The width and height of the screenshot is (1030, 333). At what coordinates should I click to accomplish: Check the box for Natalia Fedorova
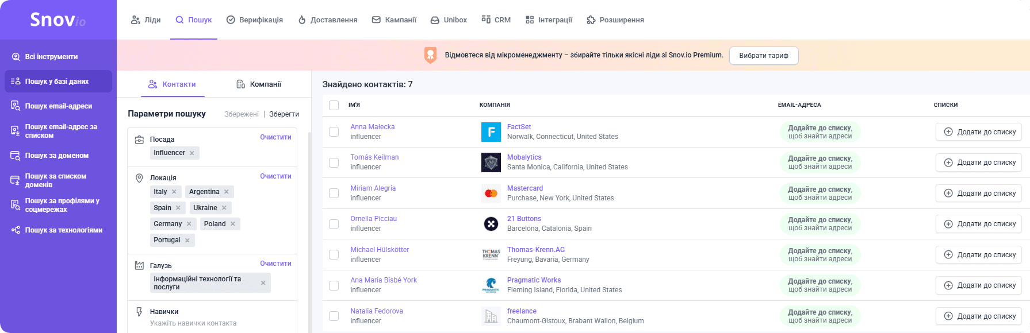click(334, 316)
